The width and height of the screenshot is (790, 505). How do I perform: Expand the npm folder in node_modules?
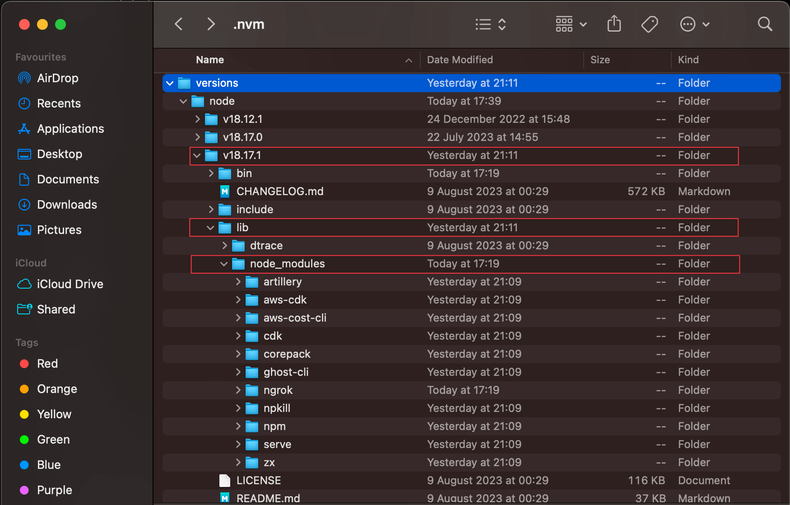pyautogui.click(x=238, y=426)
